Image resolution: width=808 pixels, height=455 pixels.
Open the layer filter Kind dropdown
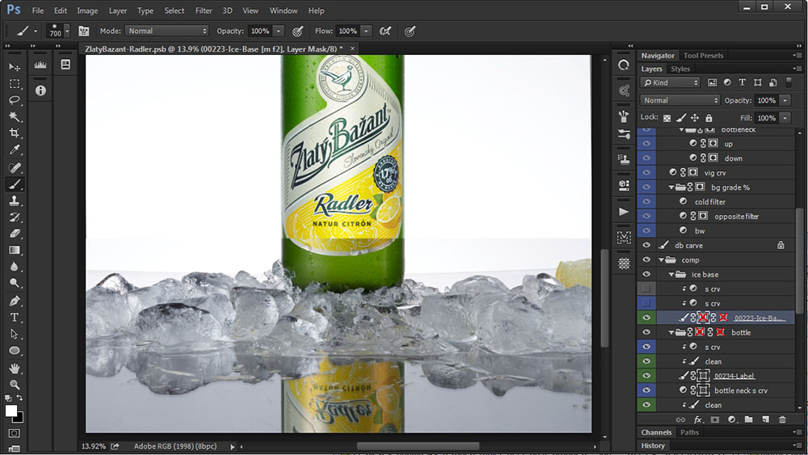pyautogui.click(x=671, y=82)
